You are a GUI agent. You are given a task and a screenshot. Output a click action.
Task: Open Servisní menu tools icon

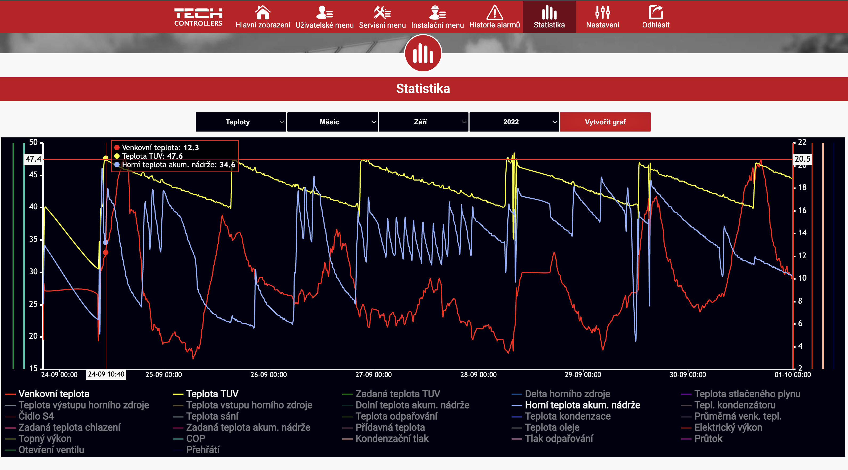[x=382, y=13]
